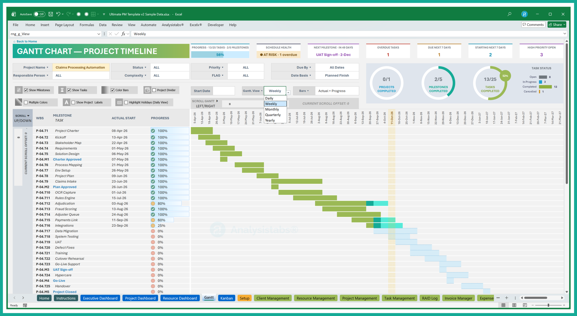The height and width of the screenshot is (316, 577).
Task: Open the Name Box dropdown arrow
Action: tap(99, 34)
